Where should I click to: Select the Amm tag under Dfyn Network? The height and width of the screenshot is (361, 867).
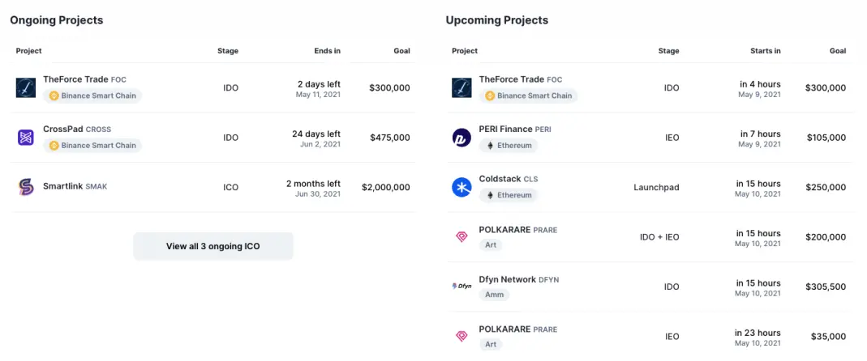(x=494, y=295)
